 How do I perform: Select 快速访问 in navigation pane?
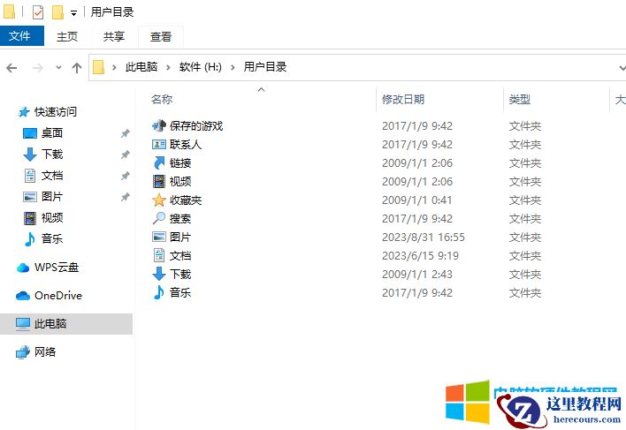(x=56, y=112)
